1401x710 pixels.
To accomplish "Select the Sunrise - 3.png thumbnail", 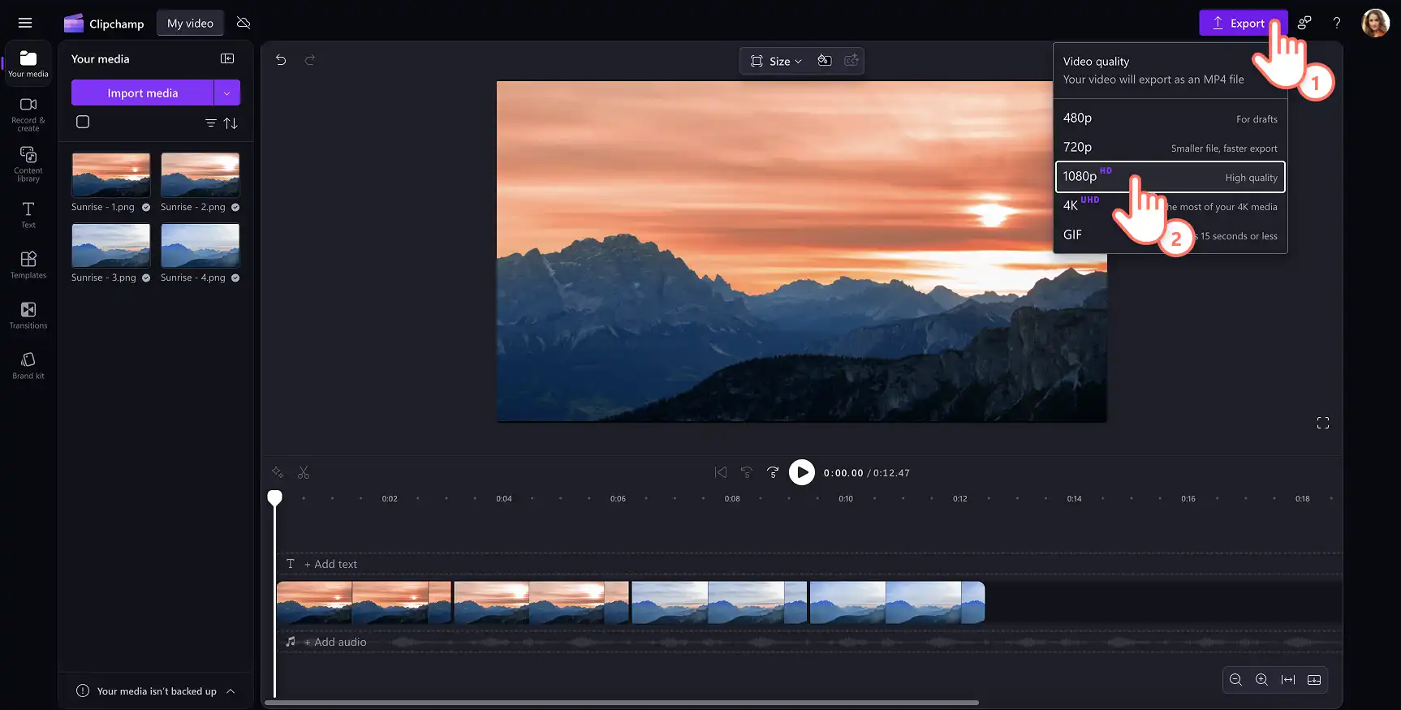I will 111,245.
